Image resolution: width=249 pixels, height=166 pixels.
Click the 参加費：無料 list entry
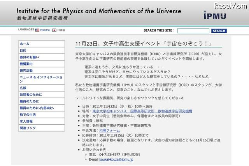click(93, 121)
